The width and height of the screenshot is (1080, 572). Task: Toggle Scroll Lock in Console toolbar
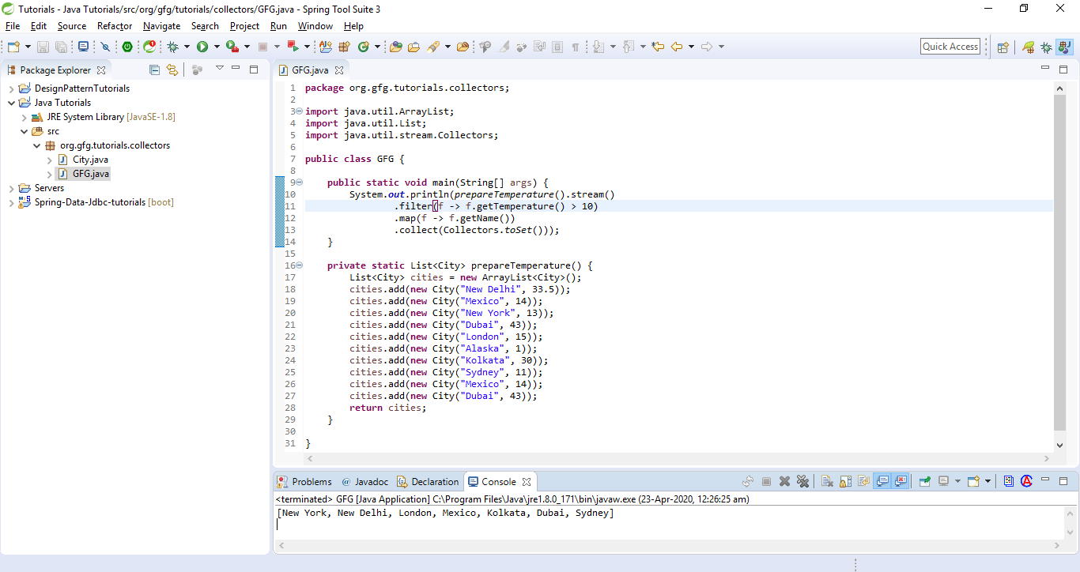tap(845, 481)
